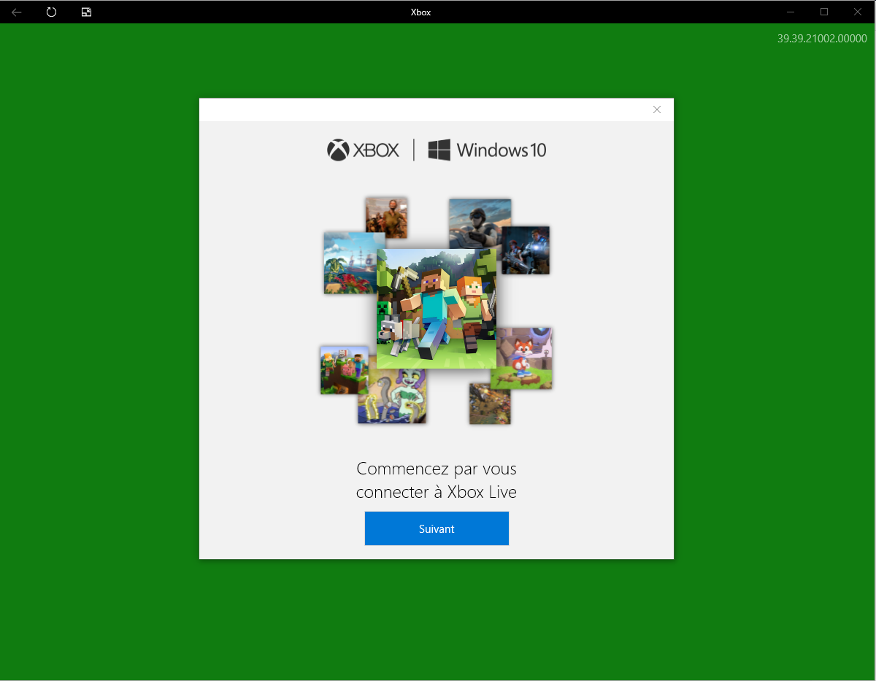Image resolution: width=876 pixels, height=681 pixels.
Task: Select the Gears of War soldier thumbnail
Action: click(x=526, y=250)
